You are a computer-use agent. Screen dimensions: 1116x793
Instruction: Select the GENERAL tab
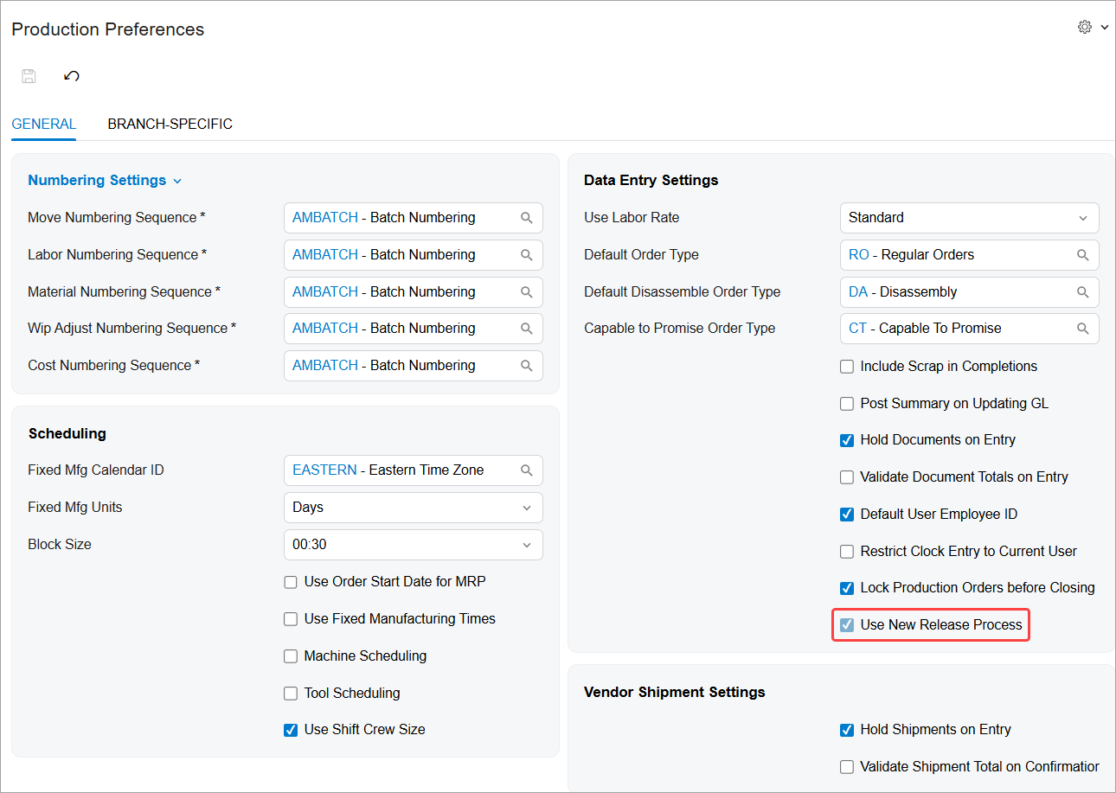pyautogui.click(x=44, y=124)
